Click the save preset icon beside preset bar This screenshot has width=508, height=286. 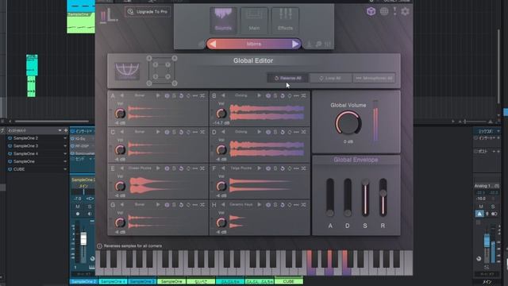(x=309, y=44)
